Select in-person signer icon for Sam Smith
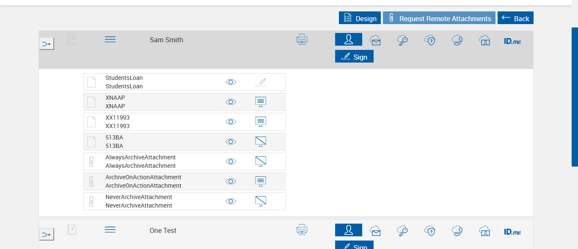 tap(348, 39)
